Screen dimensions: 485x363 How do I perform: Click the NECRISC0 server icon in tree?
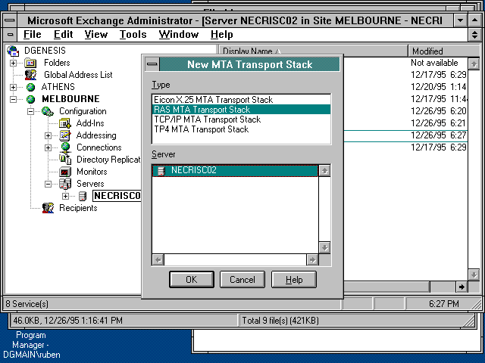point(83,196)
